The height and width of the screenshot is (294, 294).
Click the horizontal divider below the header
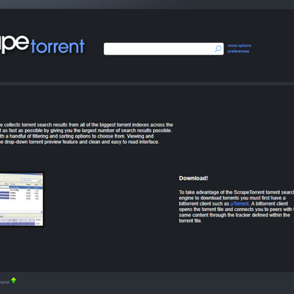[x=147, y=84]
